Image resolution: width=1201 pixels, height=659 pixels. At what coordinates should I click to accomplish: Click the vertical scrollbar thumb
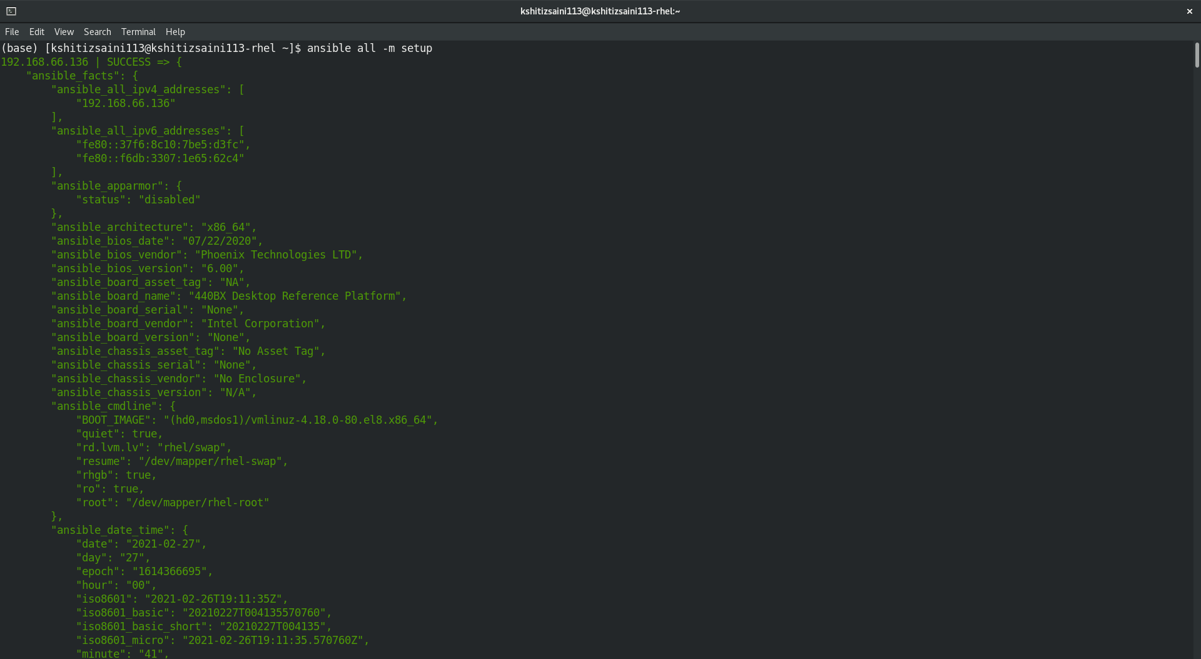pos(1197,55)
